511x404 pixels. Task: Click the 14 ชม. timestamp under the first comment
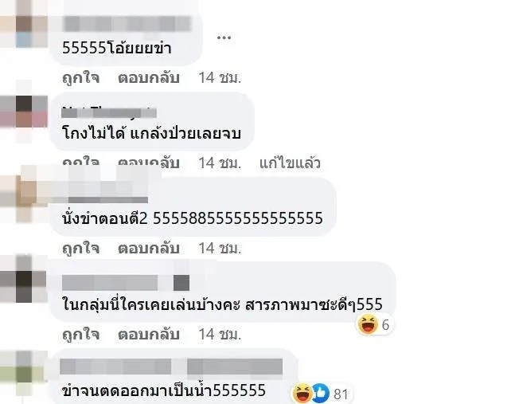[x=220, y=78]
